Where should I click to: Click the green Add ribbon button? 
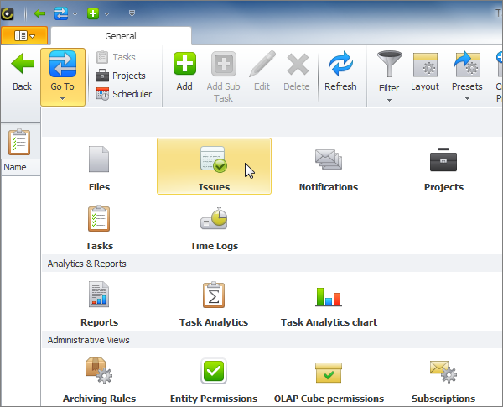184,73
